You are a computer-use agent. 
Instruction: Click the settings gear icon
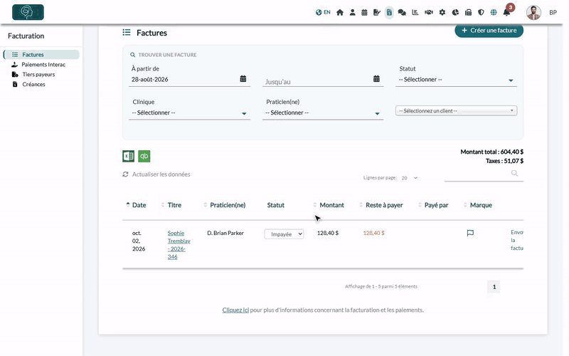click(442, 12)
